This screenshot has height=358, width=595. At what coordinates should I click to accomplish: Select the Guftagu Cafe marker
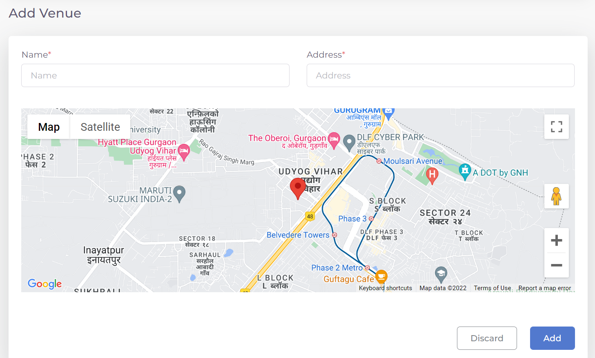(x=381, y=277)
